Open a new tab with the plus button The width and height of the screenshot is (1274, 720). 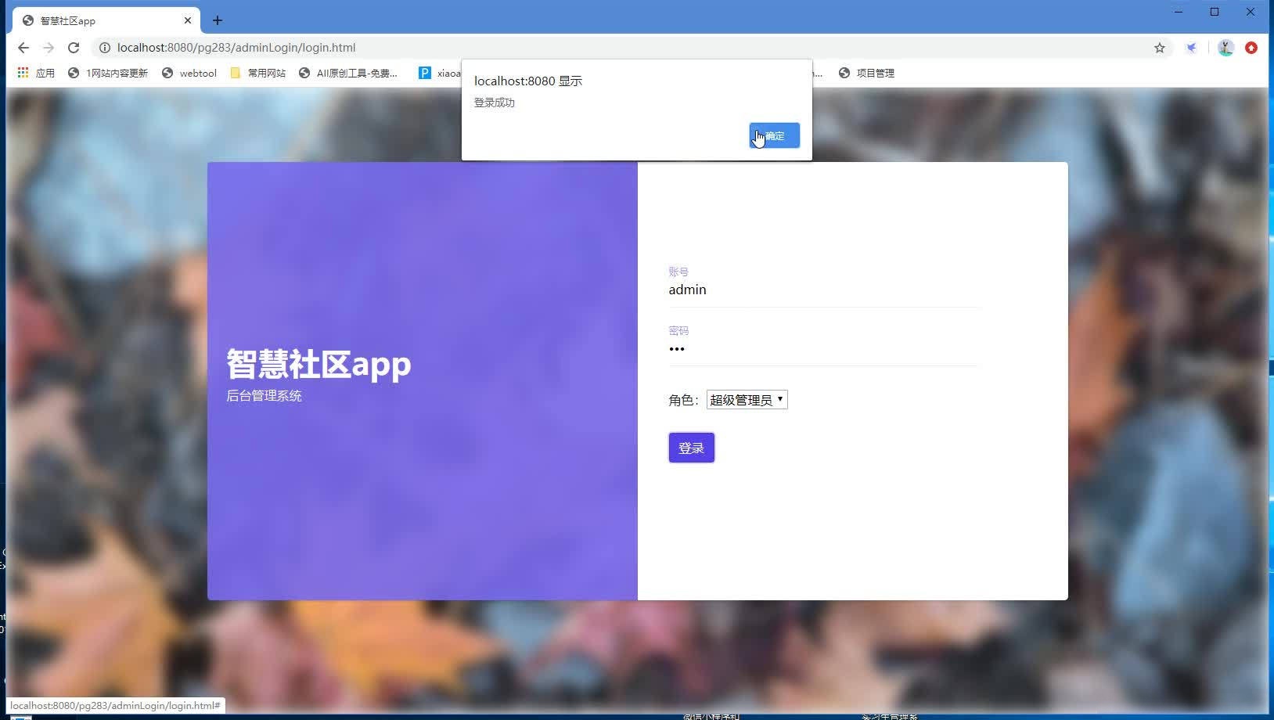tap(218, 20)
